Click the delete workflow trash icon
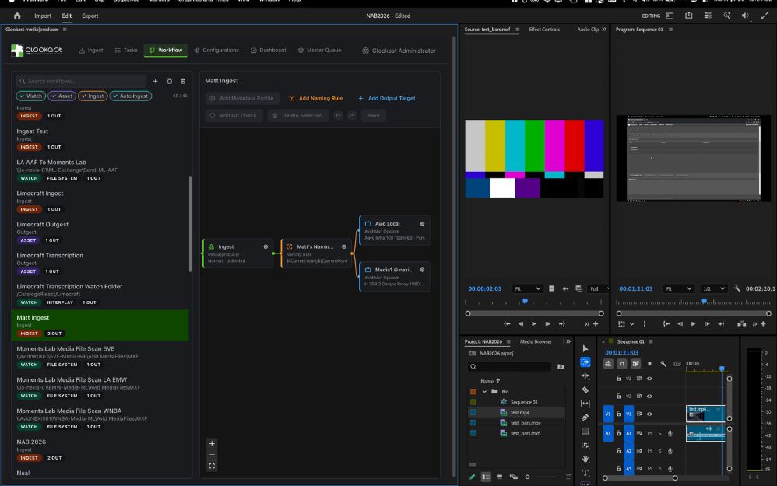 (183, 81)
